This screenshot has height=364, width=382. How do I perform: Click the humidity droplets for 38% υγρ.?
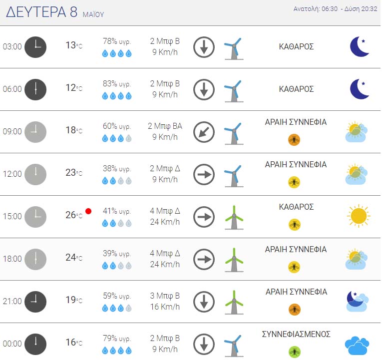(x=117, y=181)
